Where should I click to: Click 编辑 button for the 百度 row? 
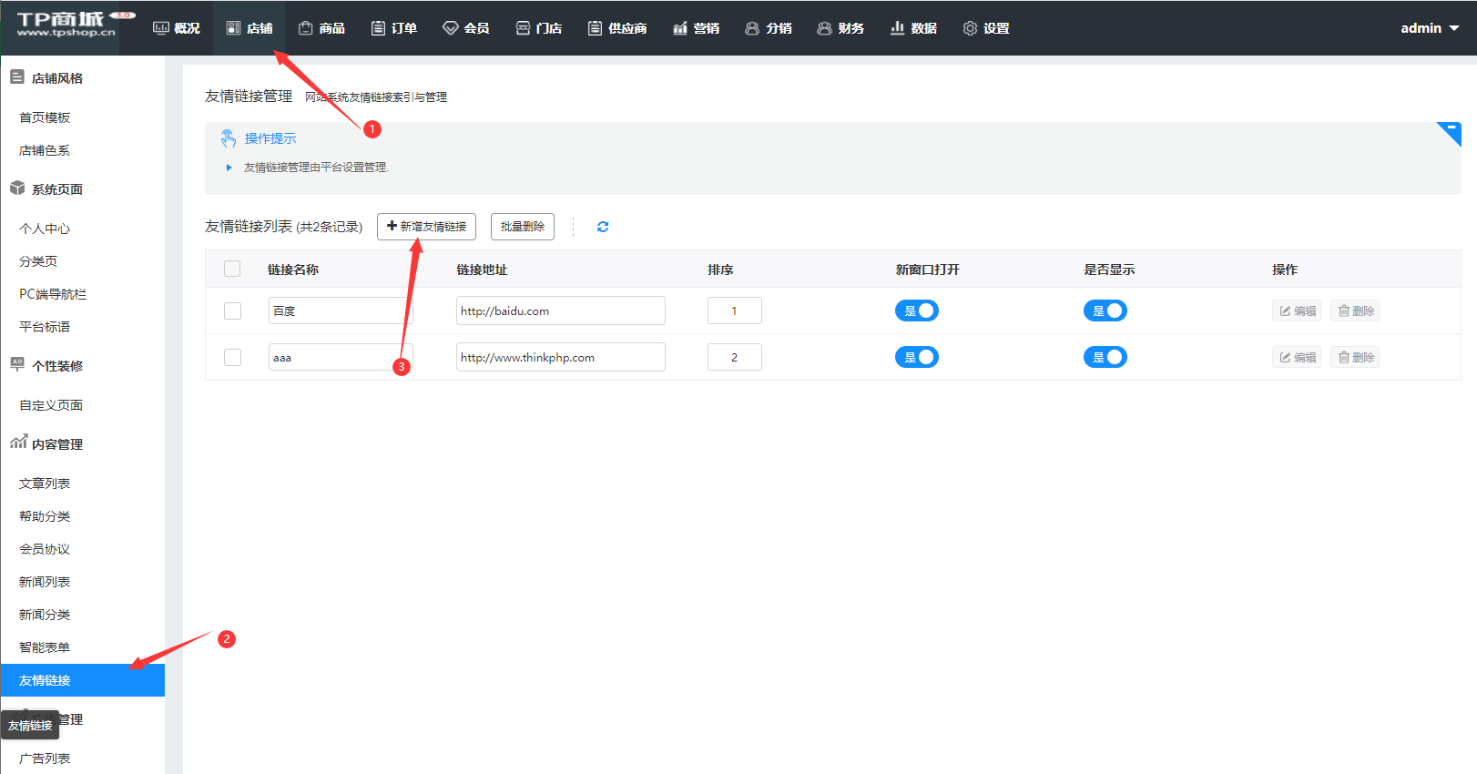tap(1297, 311)
